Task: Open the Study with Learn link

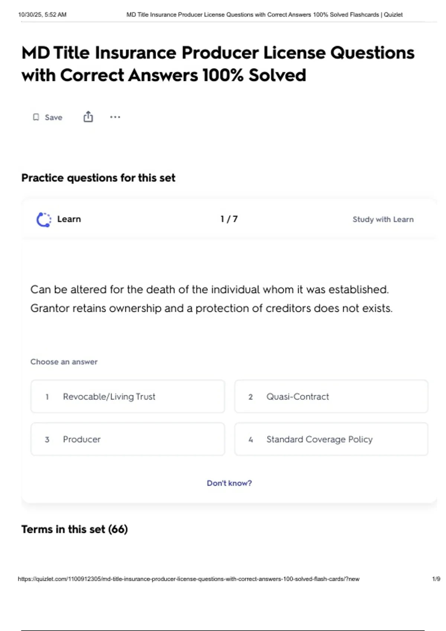Action: (x=383, y=219)
